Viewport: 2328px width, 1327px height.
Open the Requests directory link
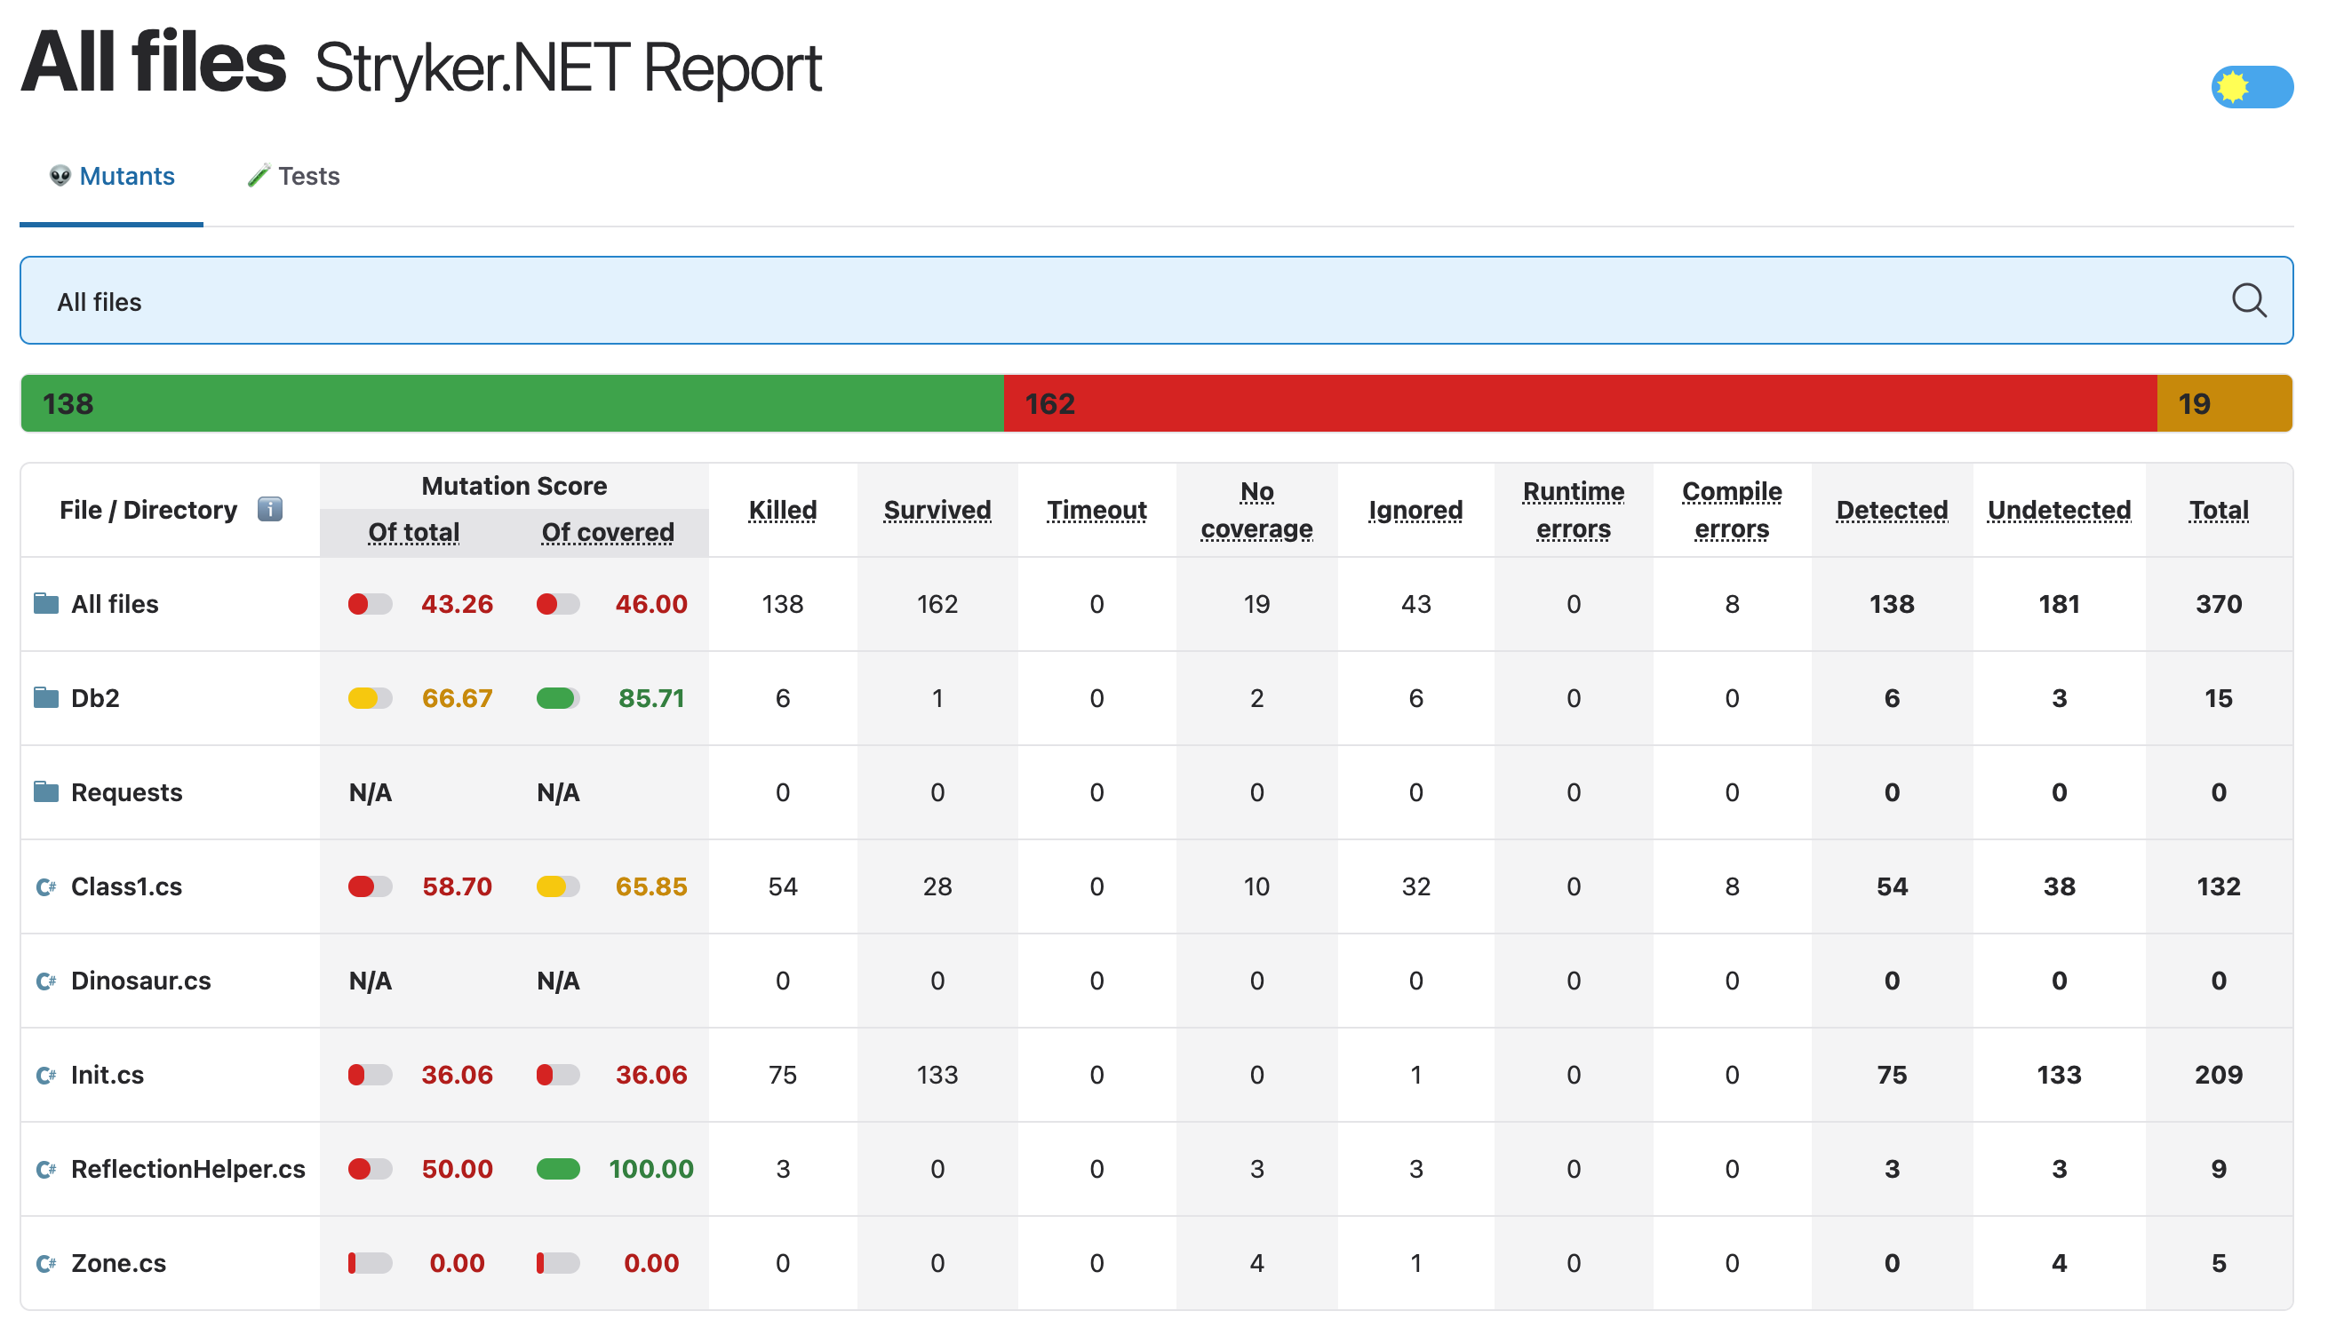pos(127,792)
